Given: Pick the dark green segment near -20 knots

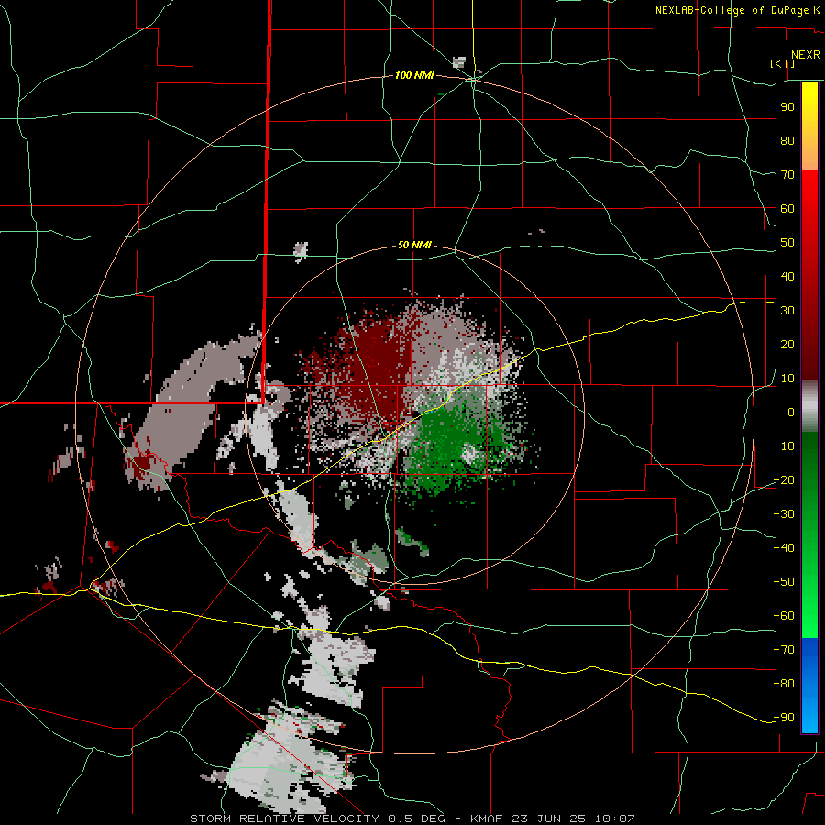Looking at the screenshot, I should click(x=809, y=474).
